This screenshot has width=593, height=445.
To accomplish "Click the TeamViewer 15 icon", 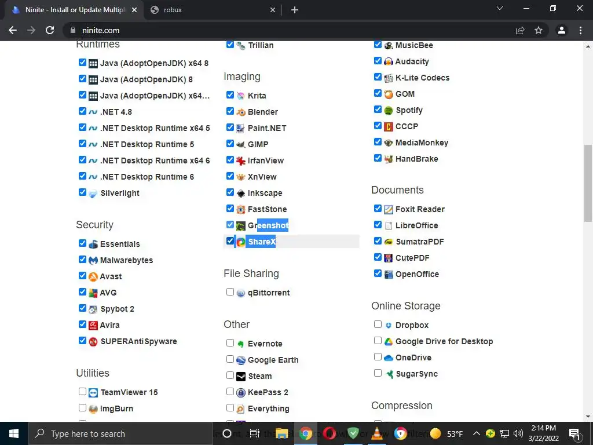I will pos(93,393).
